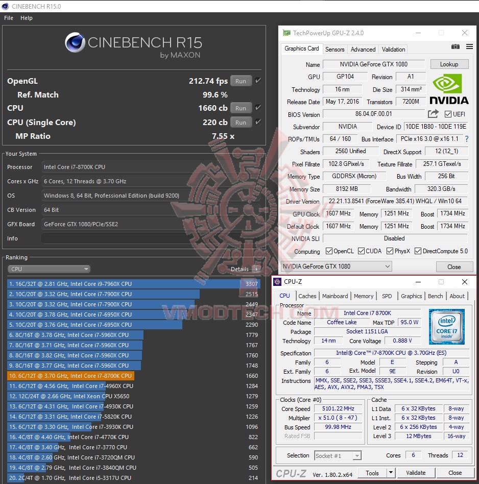Click the Core Voltage value 0.888 V
The width and height of the screenshot is (479, 484).
[x=402, y=341]
